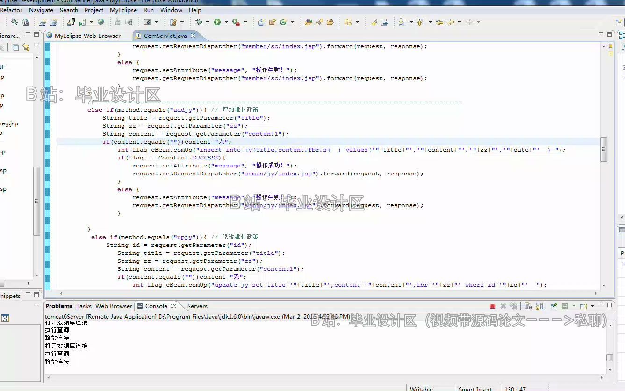
Task: Open the Help menu
Action: pos(195,10)
